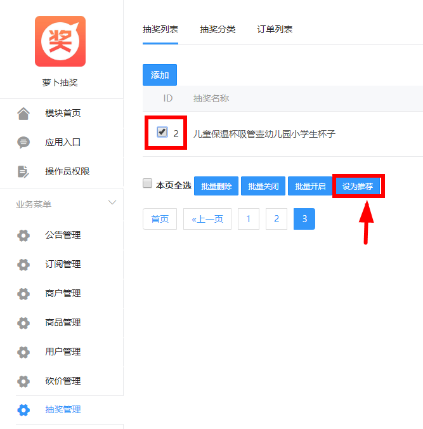Go to the previous page «上一页
The width and height of the screenshot is (423, 429).
(x=207, y=219)
